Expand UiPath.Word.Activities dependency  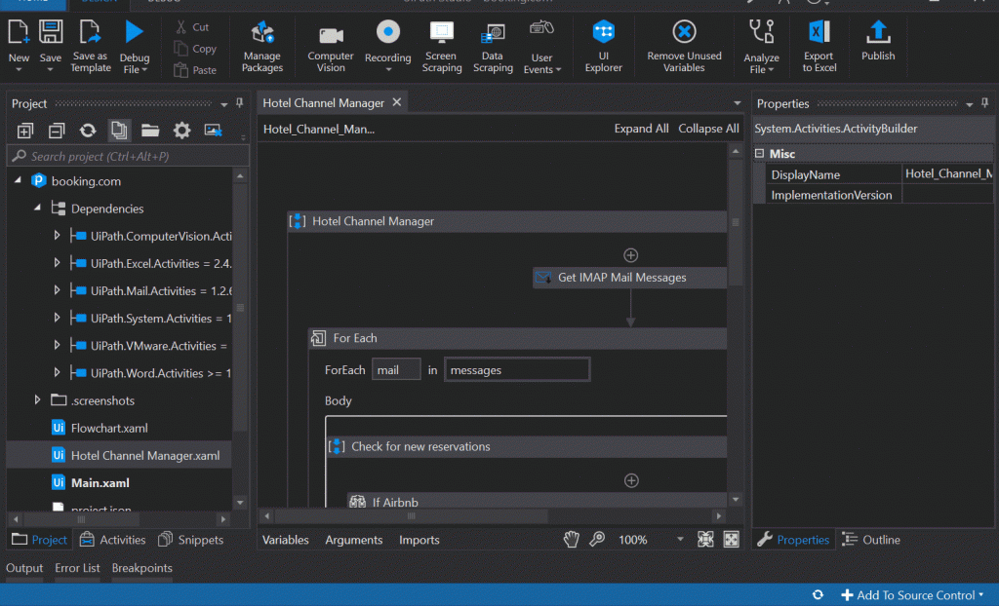tap(57, 372)
